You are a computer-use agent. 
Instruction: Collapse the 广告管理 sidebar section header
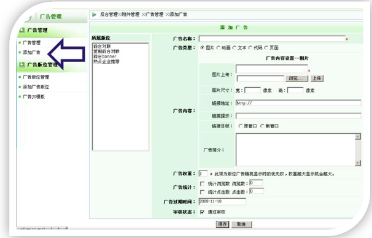52,30
